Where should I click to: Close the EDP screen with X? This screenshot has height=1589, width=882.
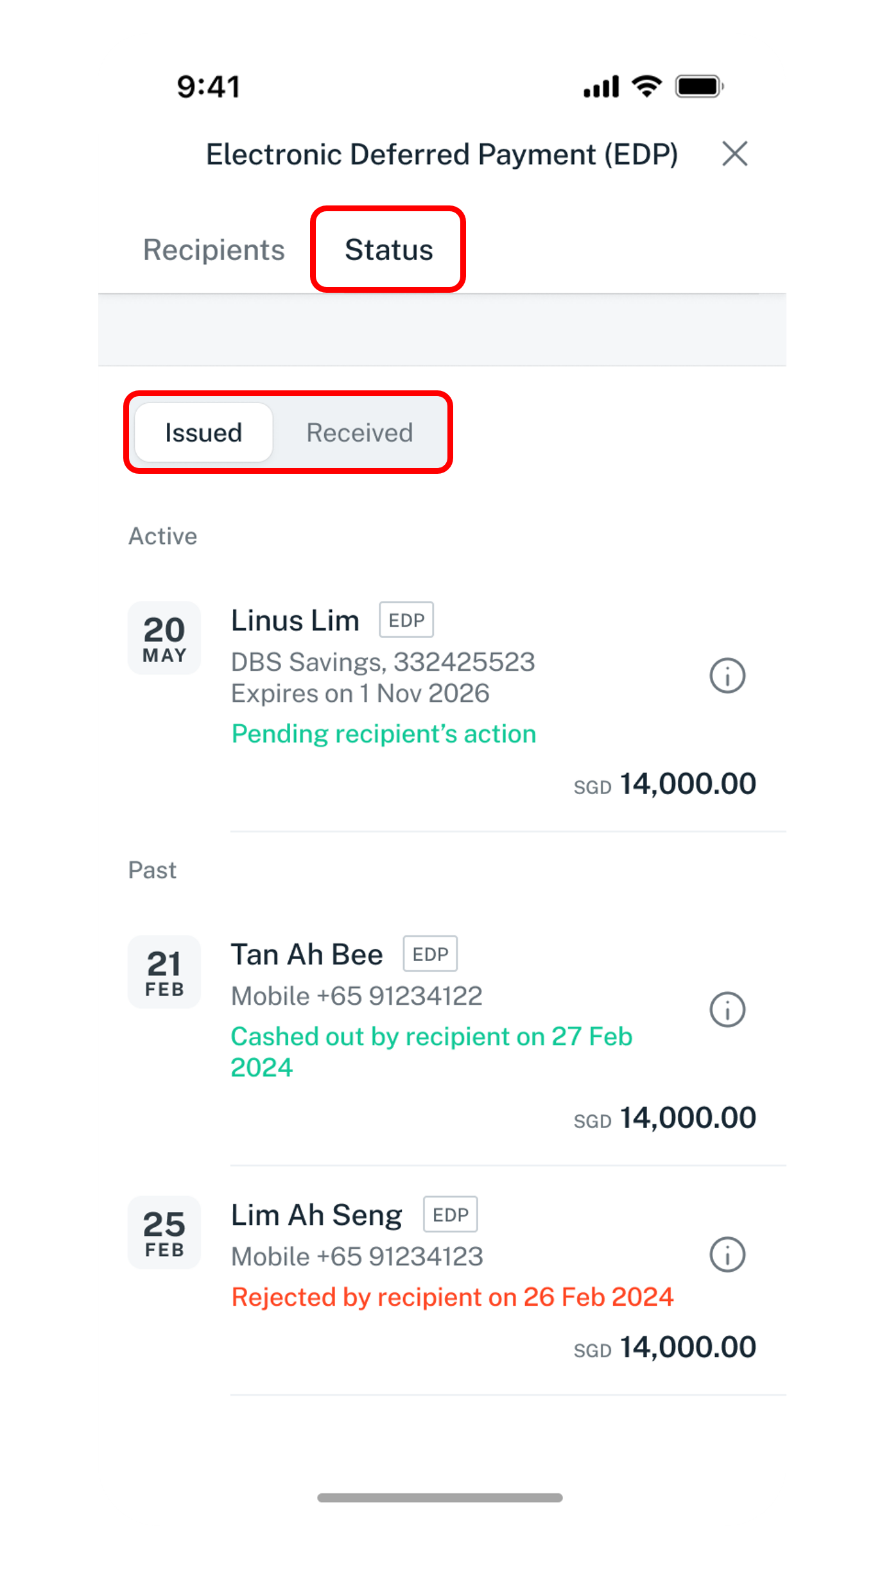(x=734, y=154)
